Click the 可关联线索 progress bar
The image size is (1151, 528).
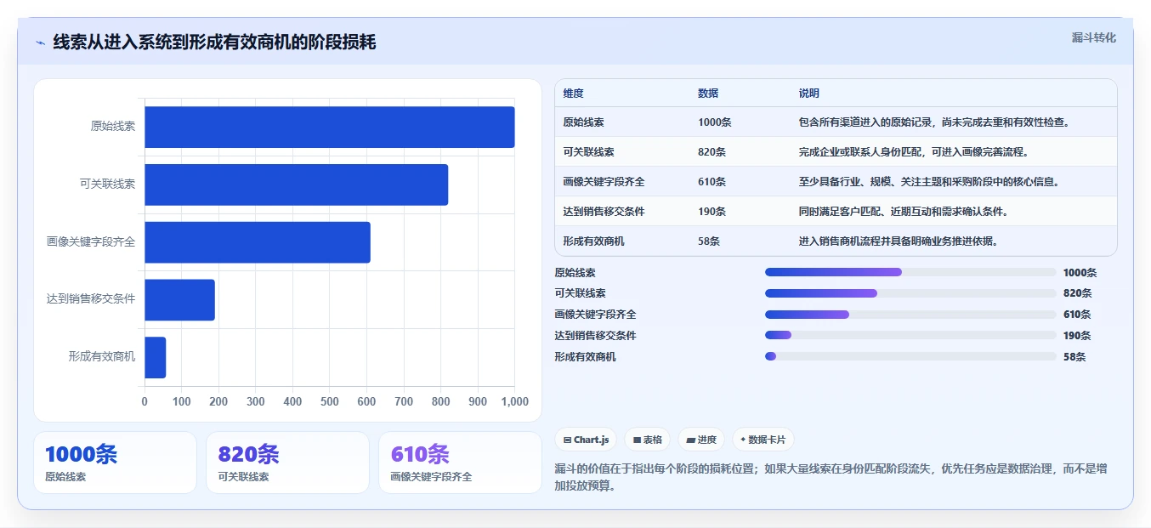(910, 293)
